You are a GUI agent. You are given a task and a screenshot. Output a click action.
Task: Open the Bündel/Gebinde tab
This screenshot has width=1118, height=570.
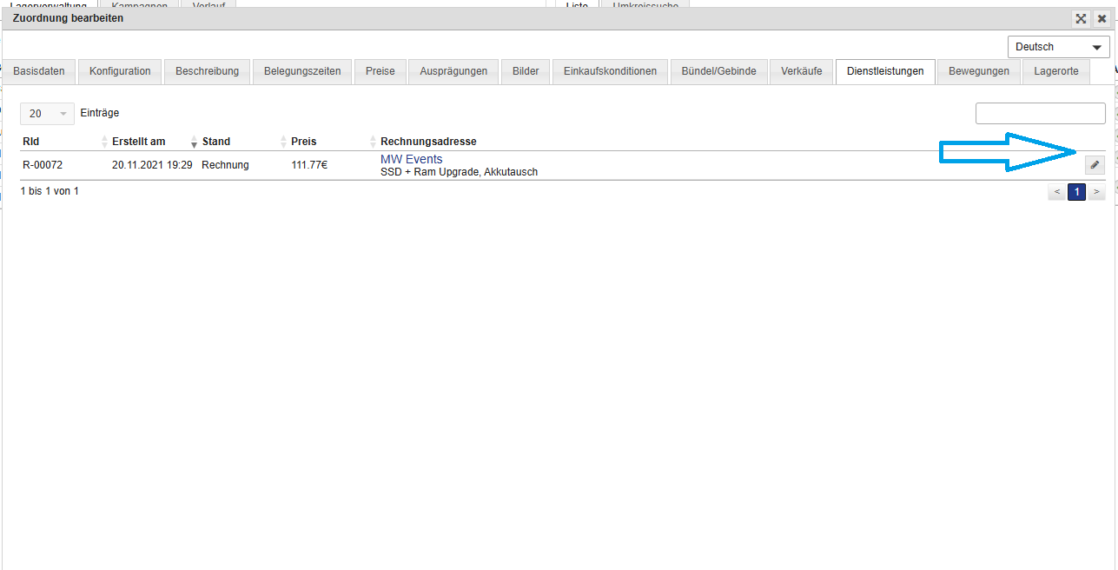pyautogui.click(x=718, y=71)
